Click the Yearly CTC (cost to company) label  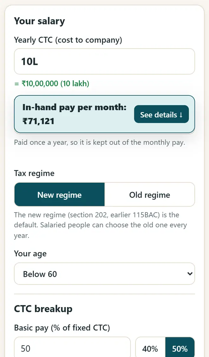(x=68, y=40)
